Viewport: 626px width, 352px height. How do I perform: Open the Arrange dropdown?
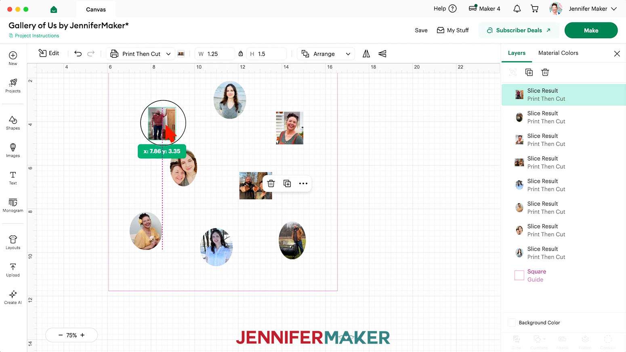pyautogui.click(x=326, y=54)
